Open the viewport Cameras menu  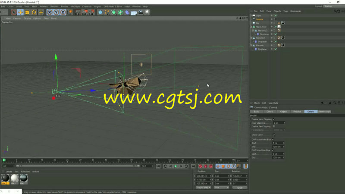(x=17, y=19)
